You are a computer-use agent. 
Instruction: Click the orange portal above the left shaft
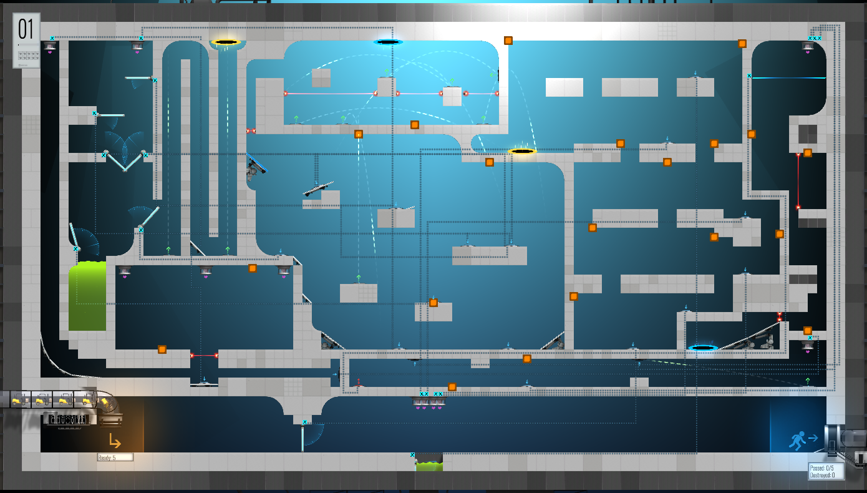pyautogui.click(x=226, y=42)
